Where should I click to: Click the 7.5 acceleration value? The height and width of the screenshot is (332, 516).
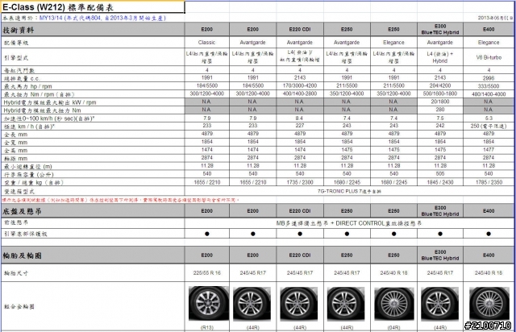[440, 118]
